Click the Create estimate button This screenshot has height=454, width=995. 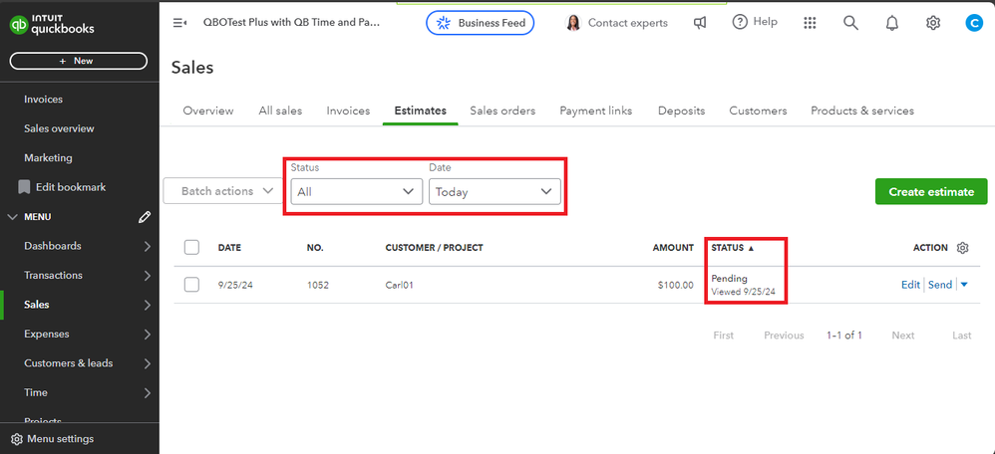tap(930, 191)
